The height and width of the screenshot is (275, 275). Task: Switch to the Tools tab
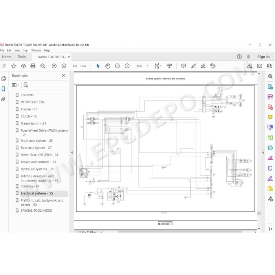pos(22,57)
